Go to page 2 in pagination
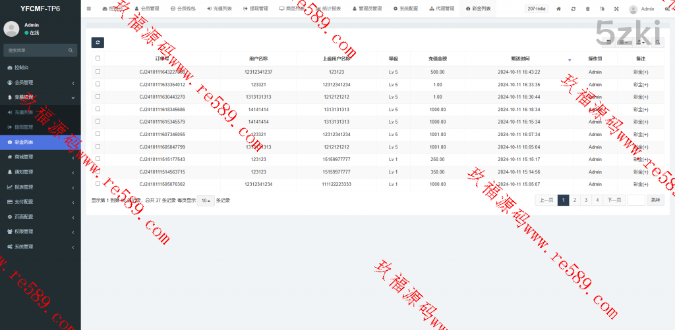 (x=574, y=200)
